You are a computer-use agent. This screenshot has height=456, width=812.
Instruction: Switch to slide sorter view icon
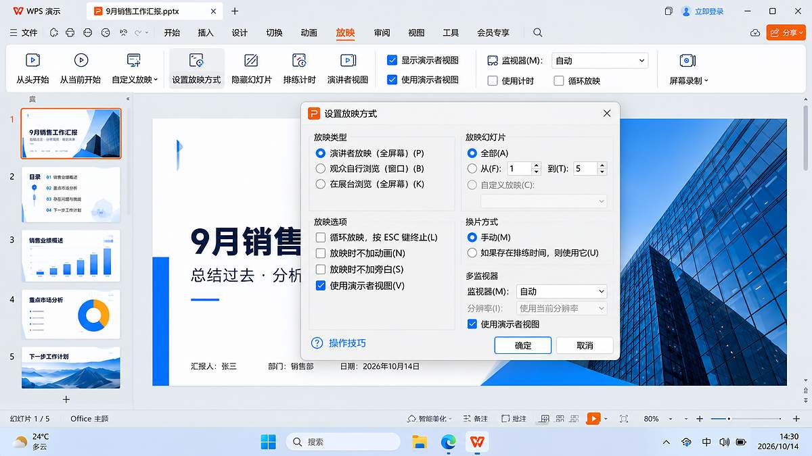(560, 419)
